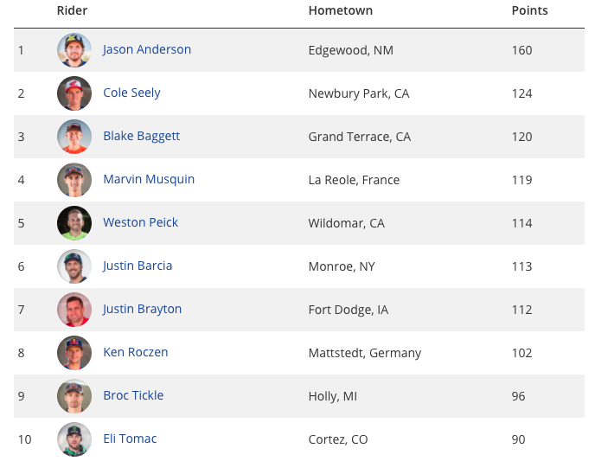Screen dimensions: 595x474
Task: Click the Points column header
Action: 529,11
